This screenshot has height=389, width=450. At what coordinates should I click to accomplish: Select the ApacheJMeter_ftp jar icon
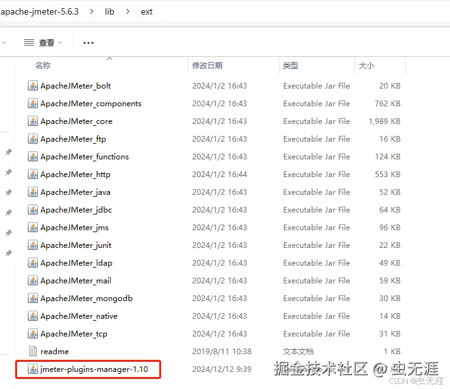33,139
